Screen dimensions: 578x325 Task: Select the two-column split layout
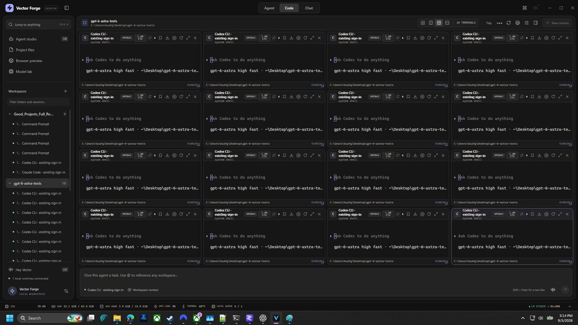pyautogui.click(x=431, y=23)
